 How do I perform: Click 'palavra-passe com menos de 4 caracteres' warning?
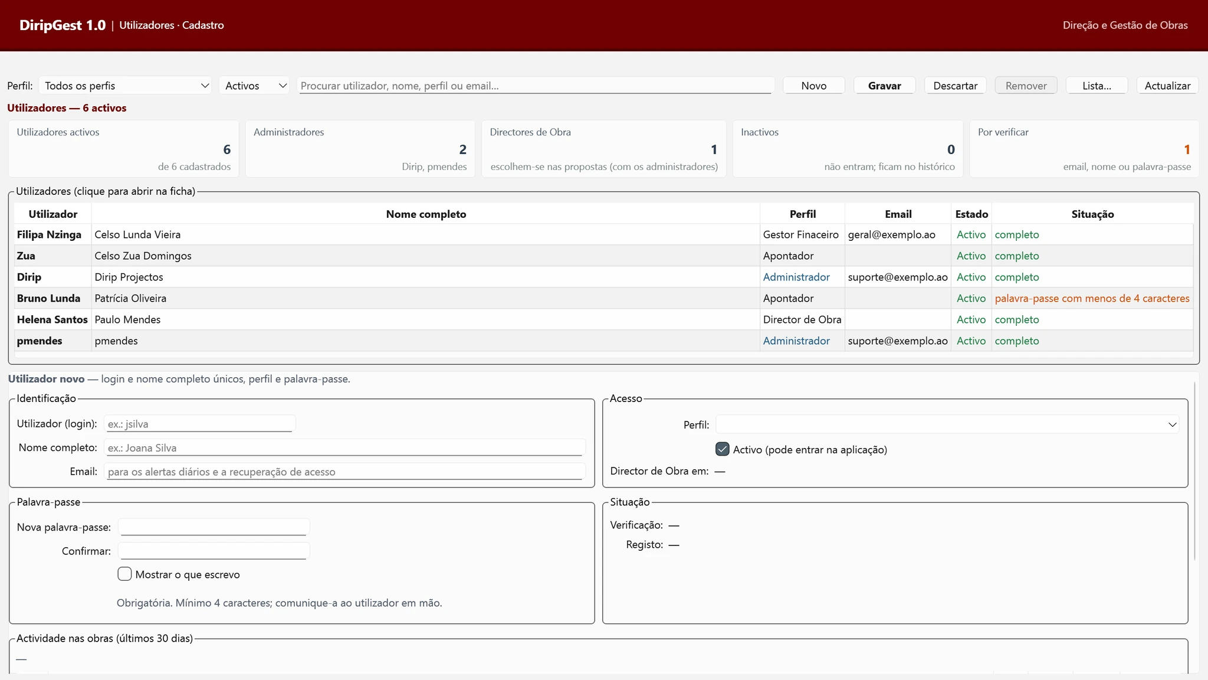click(1092, 298)
